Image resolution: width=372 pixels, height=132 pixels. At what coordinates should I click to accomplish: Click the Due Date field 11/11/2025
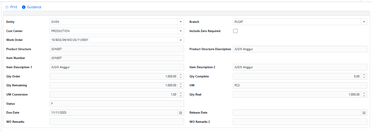[x=114, y=113]
